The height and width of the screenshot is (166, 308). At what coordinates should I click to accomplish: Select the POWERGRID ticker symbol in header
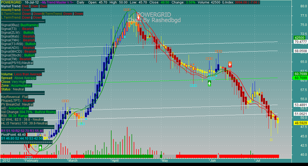tap(12, 2)
